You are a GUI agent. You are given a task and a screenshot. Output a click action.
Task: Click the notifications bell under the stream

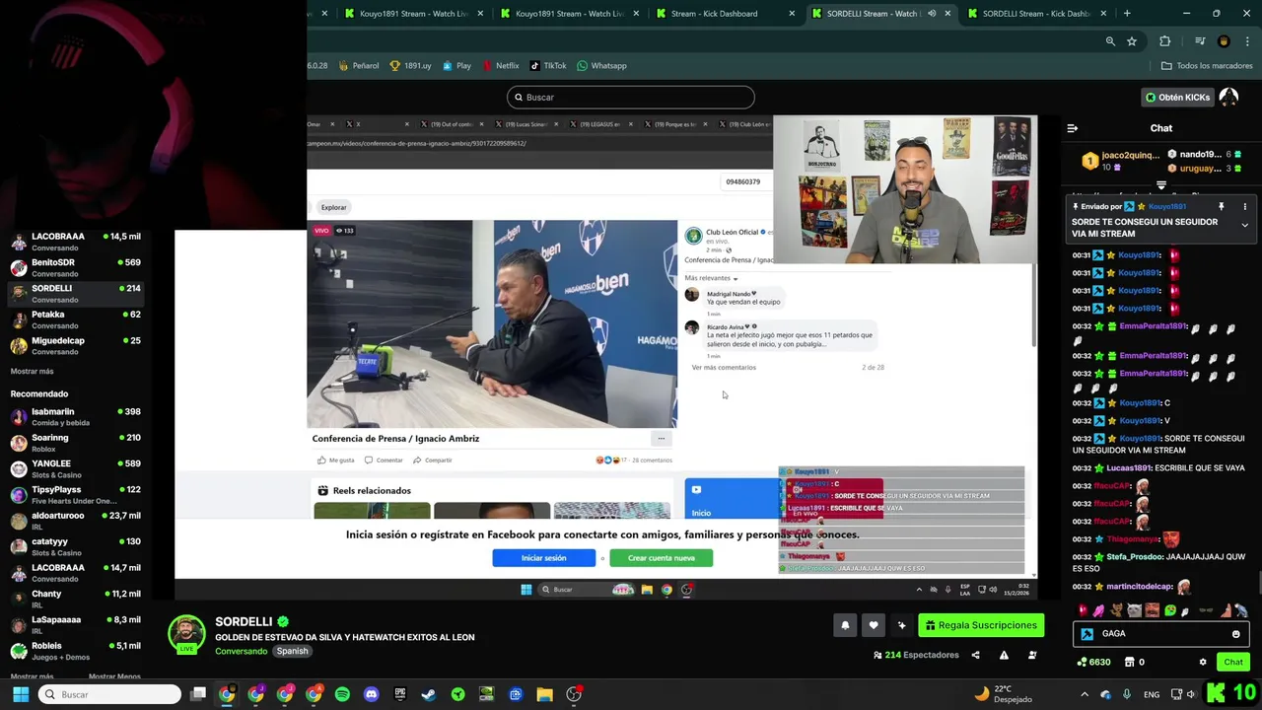(845, 625)
